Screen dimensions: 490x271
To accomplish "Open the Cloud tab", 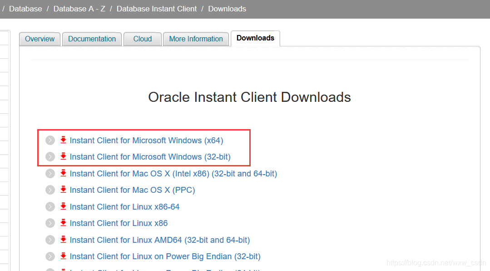I will pyautogui.click(x=143, y=39).
